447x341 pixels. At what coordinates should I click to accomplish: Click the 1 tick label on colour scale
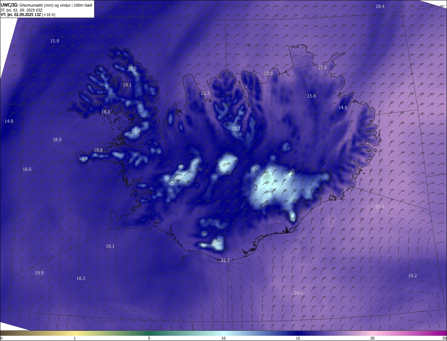pos(75,338)
